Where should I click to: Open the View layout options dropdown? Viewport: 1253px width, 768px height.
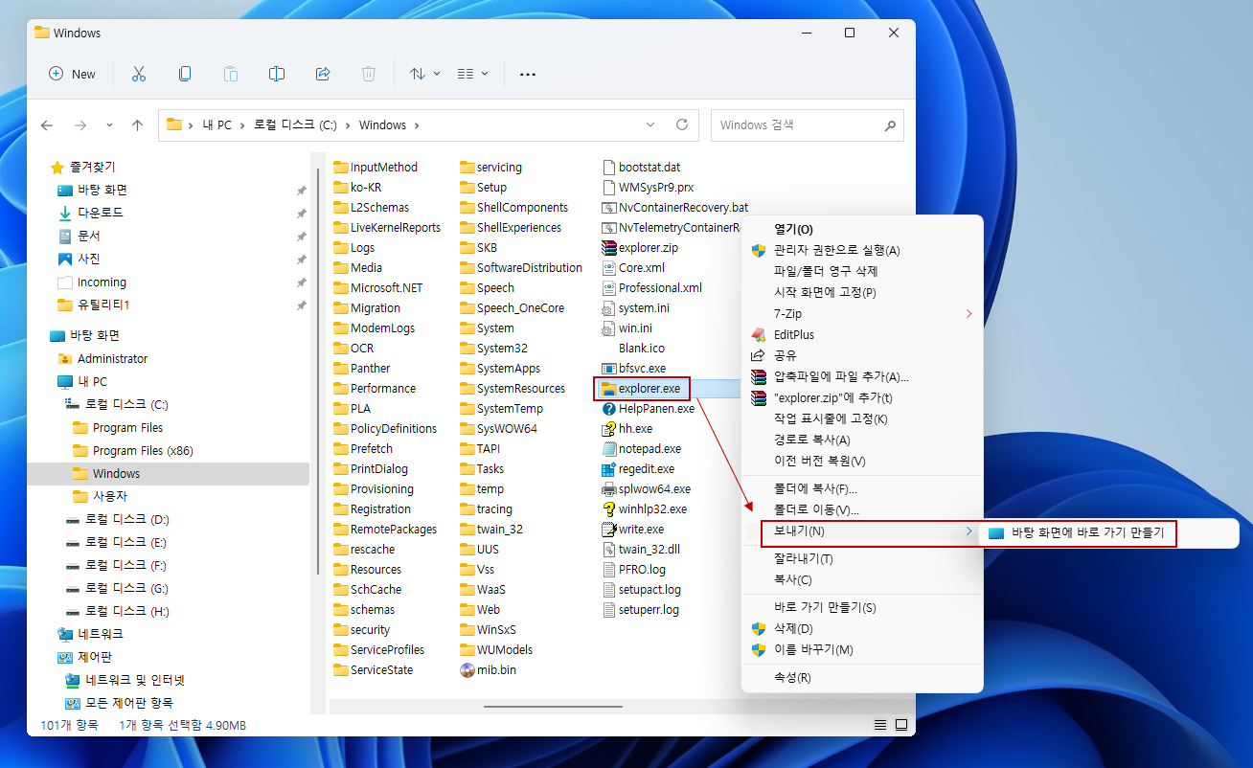472,74
